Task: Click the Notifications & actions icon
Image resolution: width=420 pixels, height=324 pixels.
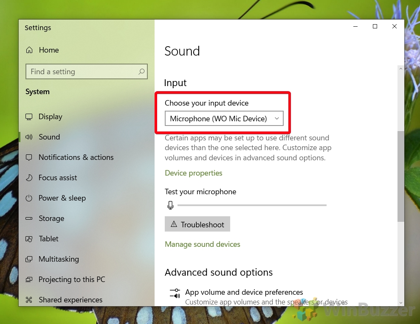Action: coord(29,157)
